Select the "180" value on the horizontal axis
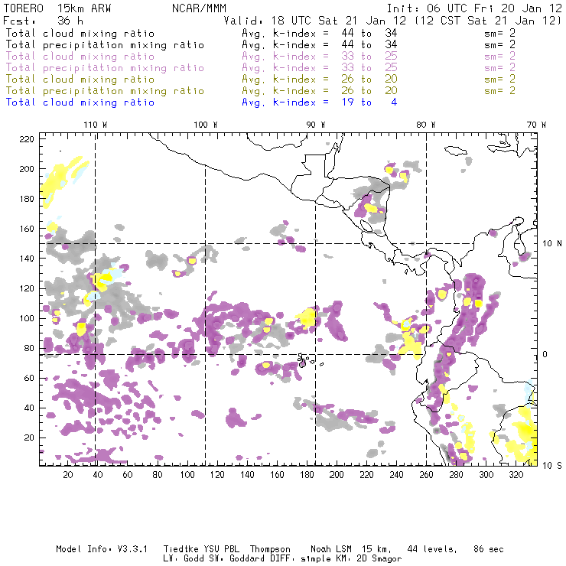Image resolution: width=566 pixels, height=566 pixels. click(x=307, y=475)
